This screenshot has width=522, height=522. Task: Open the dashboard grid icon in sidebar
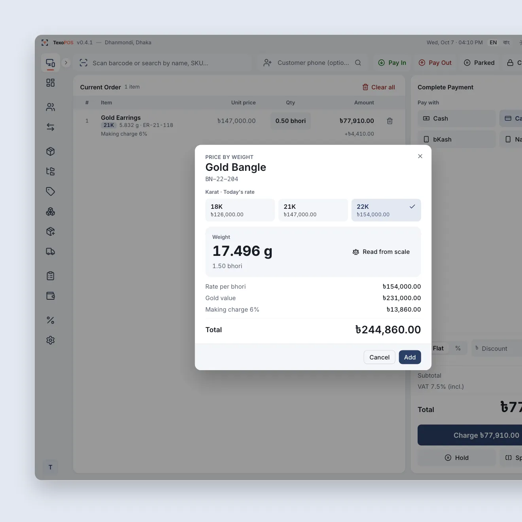[x=50, y=83]
